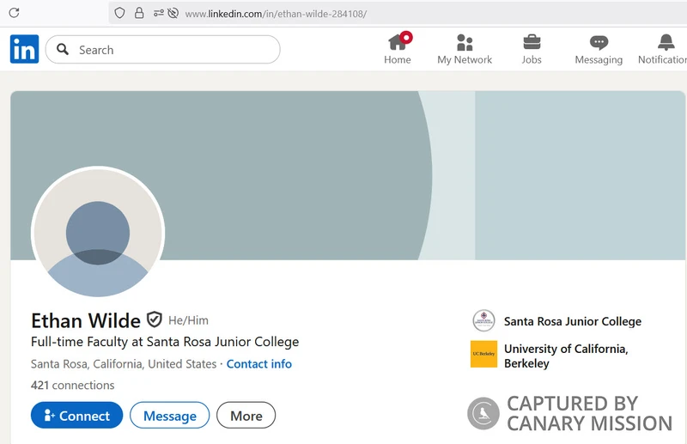
Task: Focus the URL address bar
Action: (x=397, y=14)
